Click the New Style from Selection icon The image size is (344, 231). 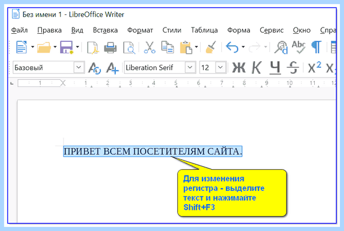(x=112, y=68)
